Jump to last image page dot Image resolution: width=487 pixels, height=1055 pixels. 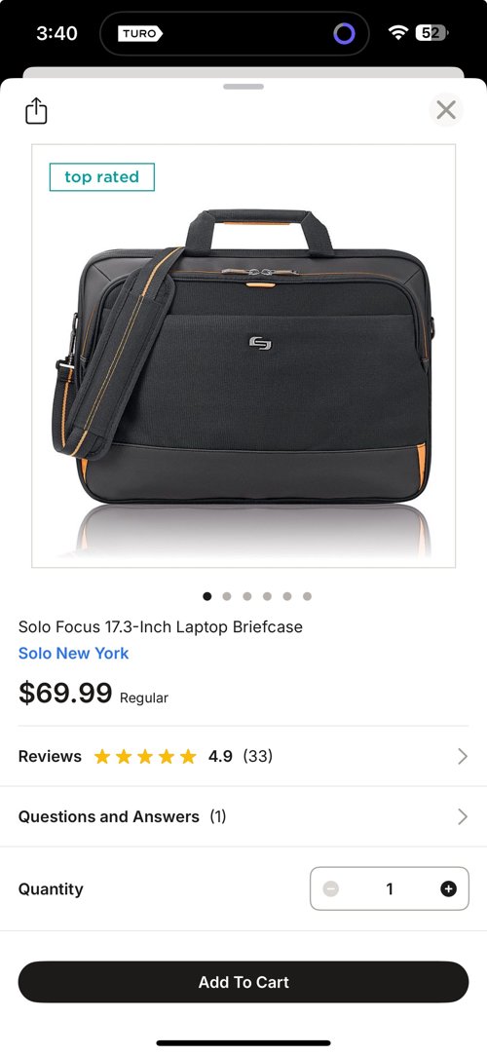point(308,596)
